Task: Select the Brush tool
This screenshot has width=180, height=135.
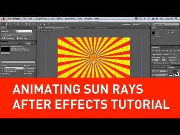Action: pyautogui.click(x=38, y=24)
